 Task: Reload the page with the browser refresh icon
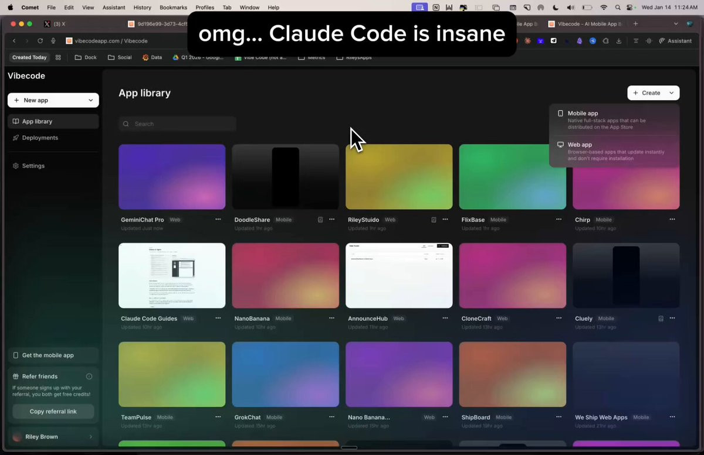pyautogui.click(x=40, y=41)
